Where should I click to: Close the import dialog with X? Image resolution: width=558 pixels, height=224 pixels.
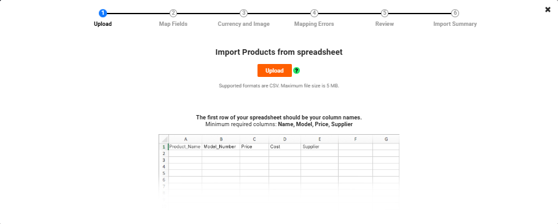[548, 10]
